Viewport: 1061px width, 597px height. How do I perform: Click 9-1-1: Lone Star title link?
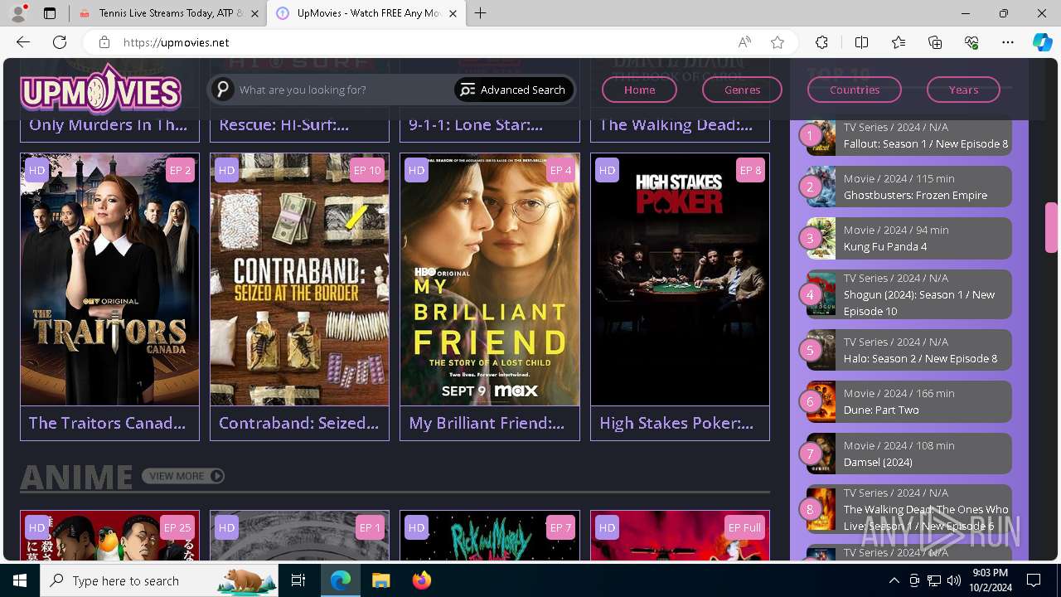click(x=476, y=125)
